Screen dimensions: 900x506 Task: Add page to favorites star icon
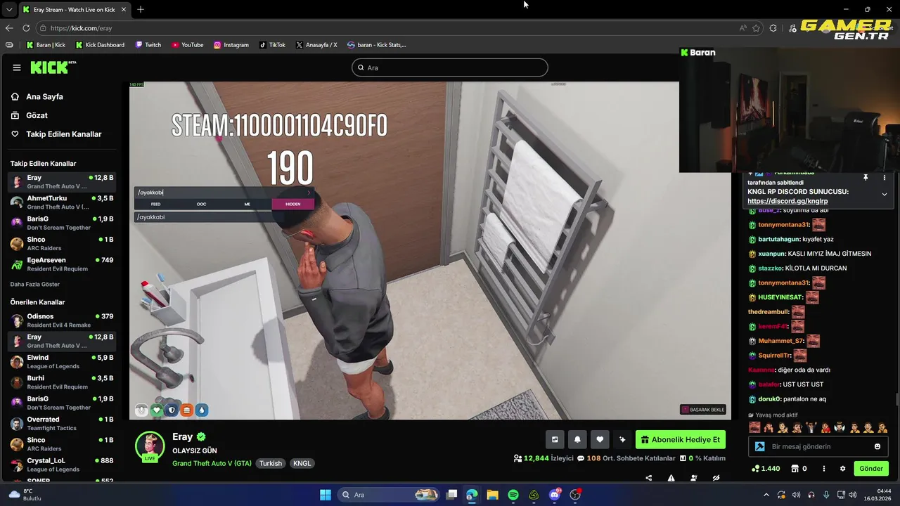[x=757, y=28]
